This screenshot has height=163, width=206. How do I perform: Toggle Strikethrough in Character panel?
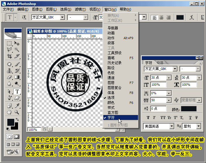point(196,118)
